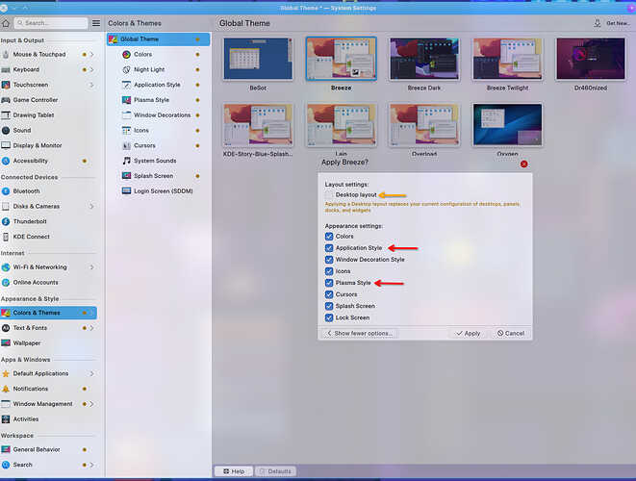Click the Home icon in System Settings
This screenshot has width=636, height=481.
coord(6,23)
